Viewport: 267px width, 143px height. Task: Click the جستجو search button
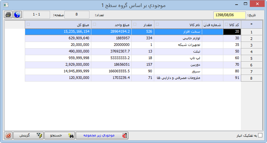click(60, 135)
